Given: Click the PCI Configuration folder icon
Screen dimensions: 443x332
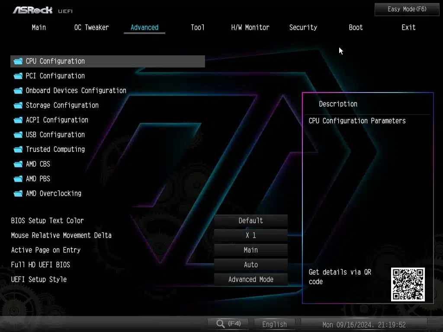Looking at the screenshot, I should pyautogui.click(x=18, y=76).
